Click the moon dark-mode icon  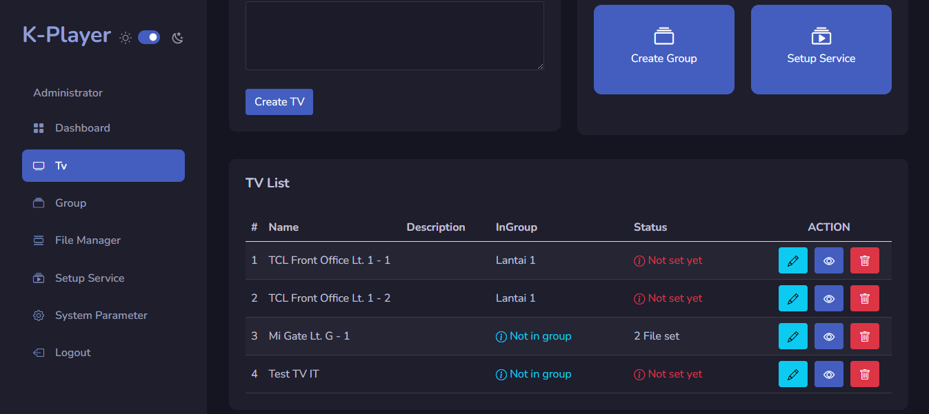178,38
